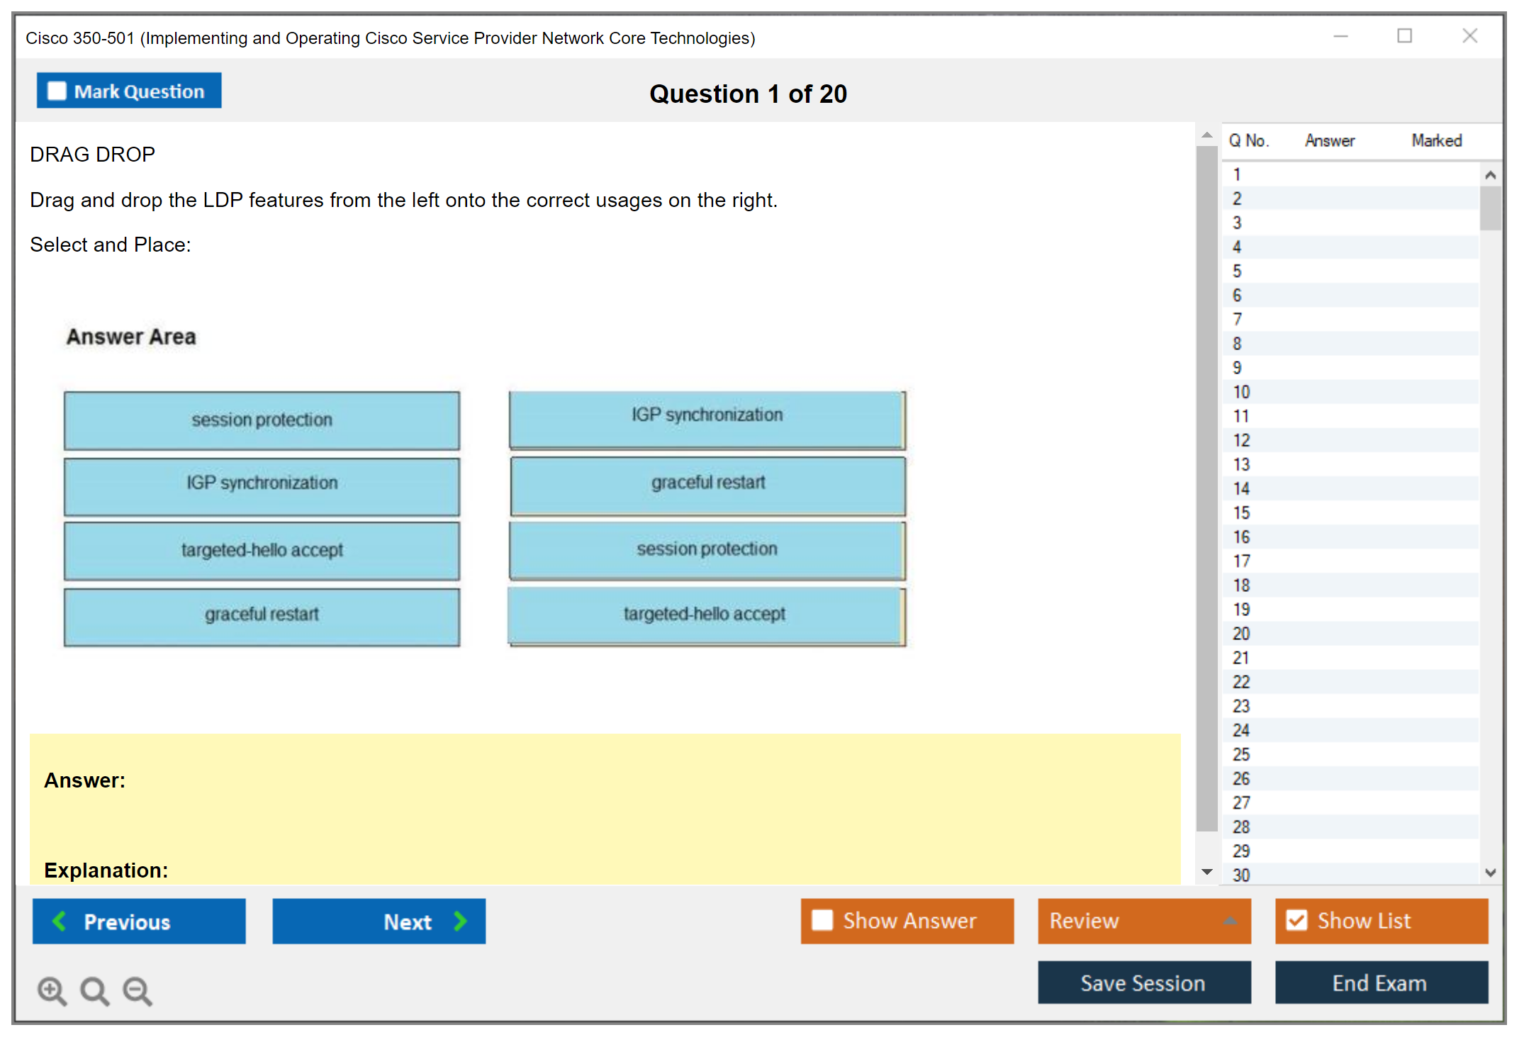Enable the Show Answer checkbox
The width and height of the screenshot is (1524, 1042).
822,920
